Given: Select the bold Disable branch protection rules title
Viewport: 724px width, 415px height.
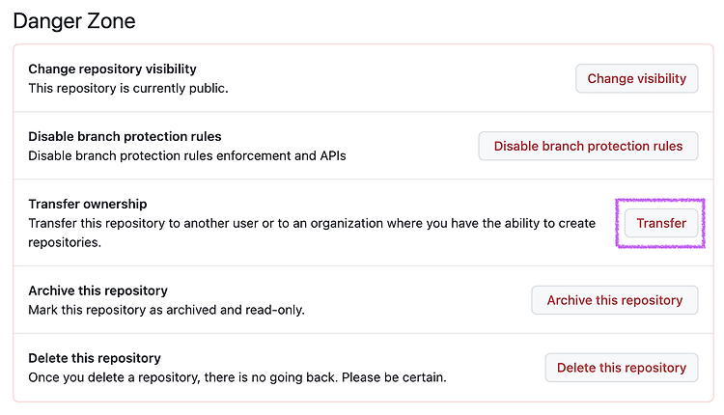Looking at the screenshot, I should click(x=125, y=136).
